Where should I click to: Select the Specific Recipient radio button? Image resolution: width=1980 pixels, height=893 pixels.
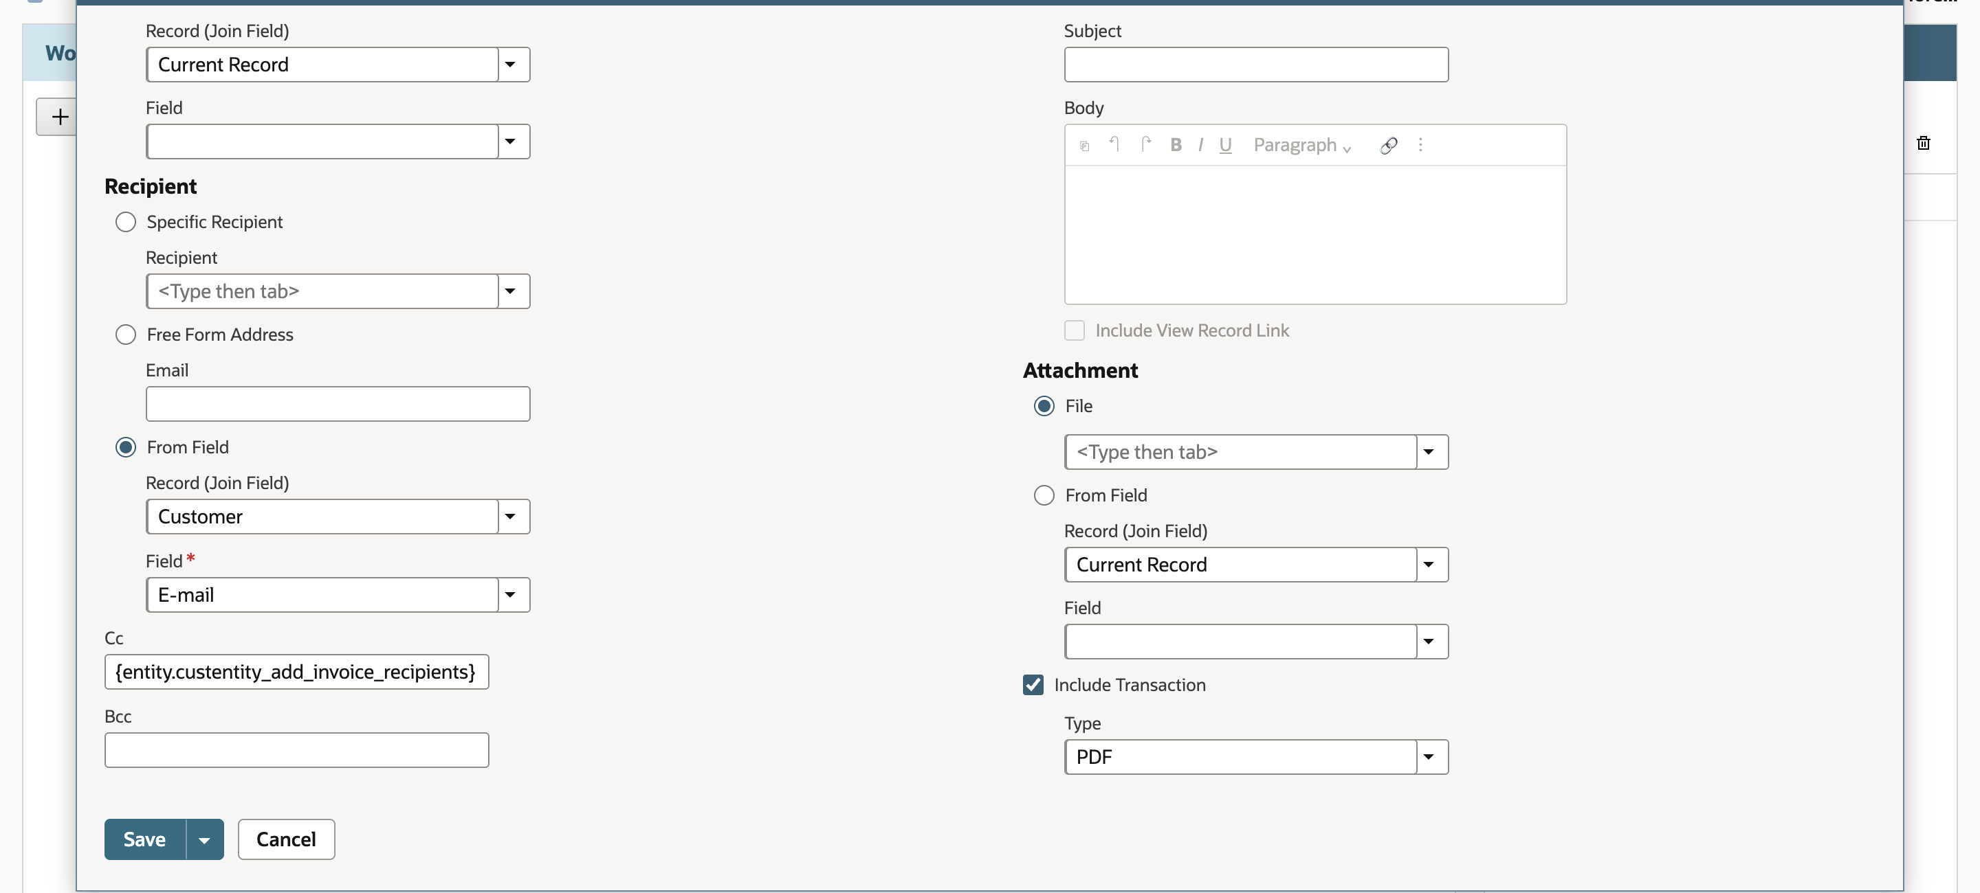pos(125,222)
